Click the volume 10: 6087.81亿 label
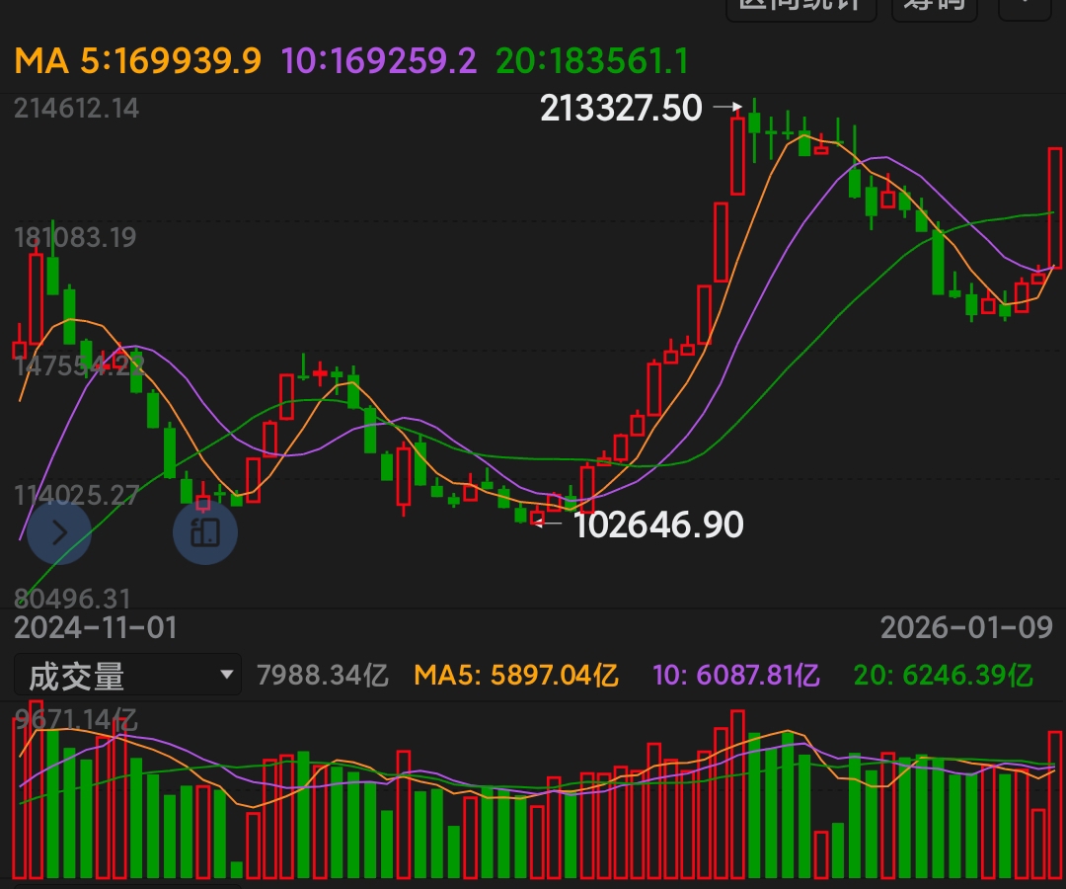Screen dimensions: 1066x889 735,676
